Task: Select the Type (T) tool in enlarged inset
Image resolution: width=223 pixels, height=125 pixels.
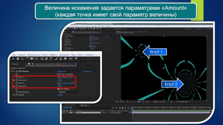Action: (x=51, y=59)
